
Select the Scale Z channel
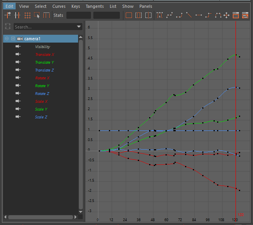pos(41,117)
